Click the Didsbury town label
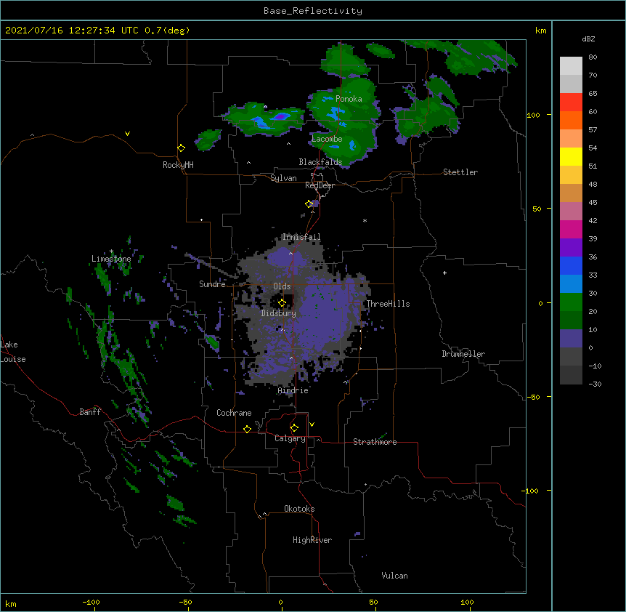Viewport: 626px width, 612px height. pos(279,313)
